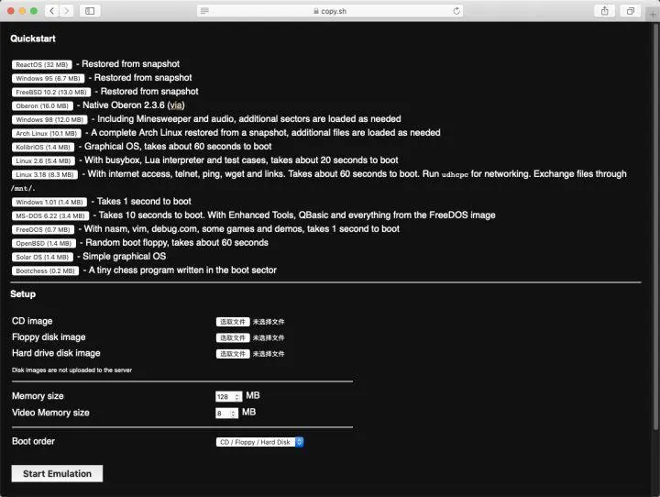Open the Share menu icon
The image size is (660, 497).
[604, 10]
